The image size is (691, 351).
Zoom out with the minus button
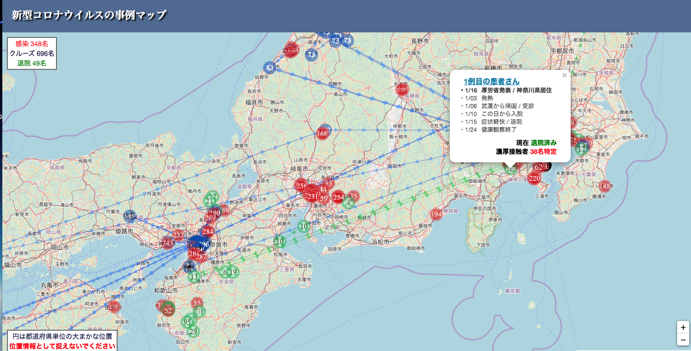coord(683,339)
